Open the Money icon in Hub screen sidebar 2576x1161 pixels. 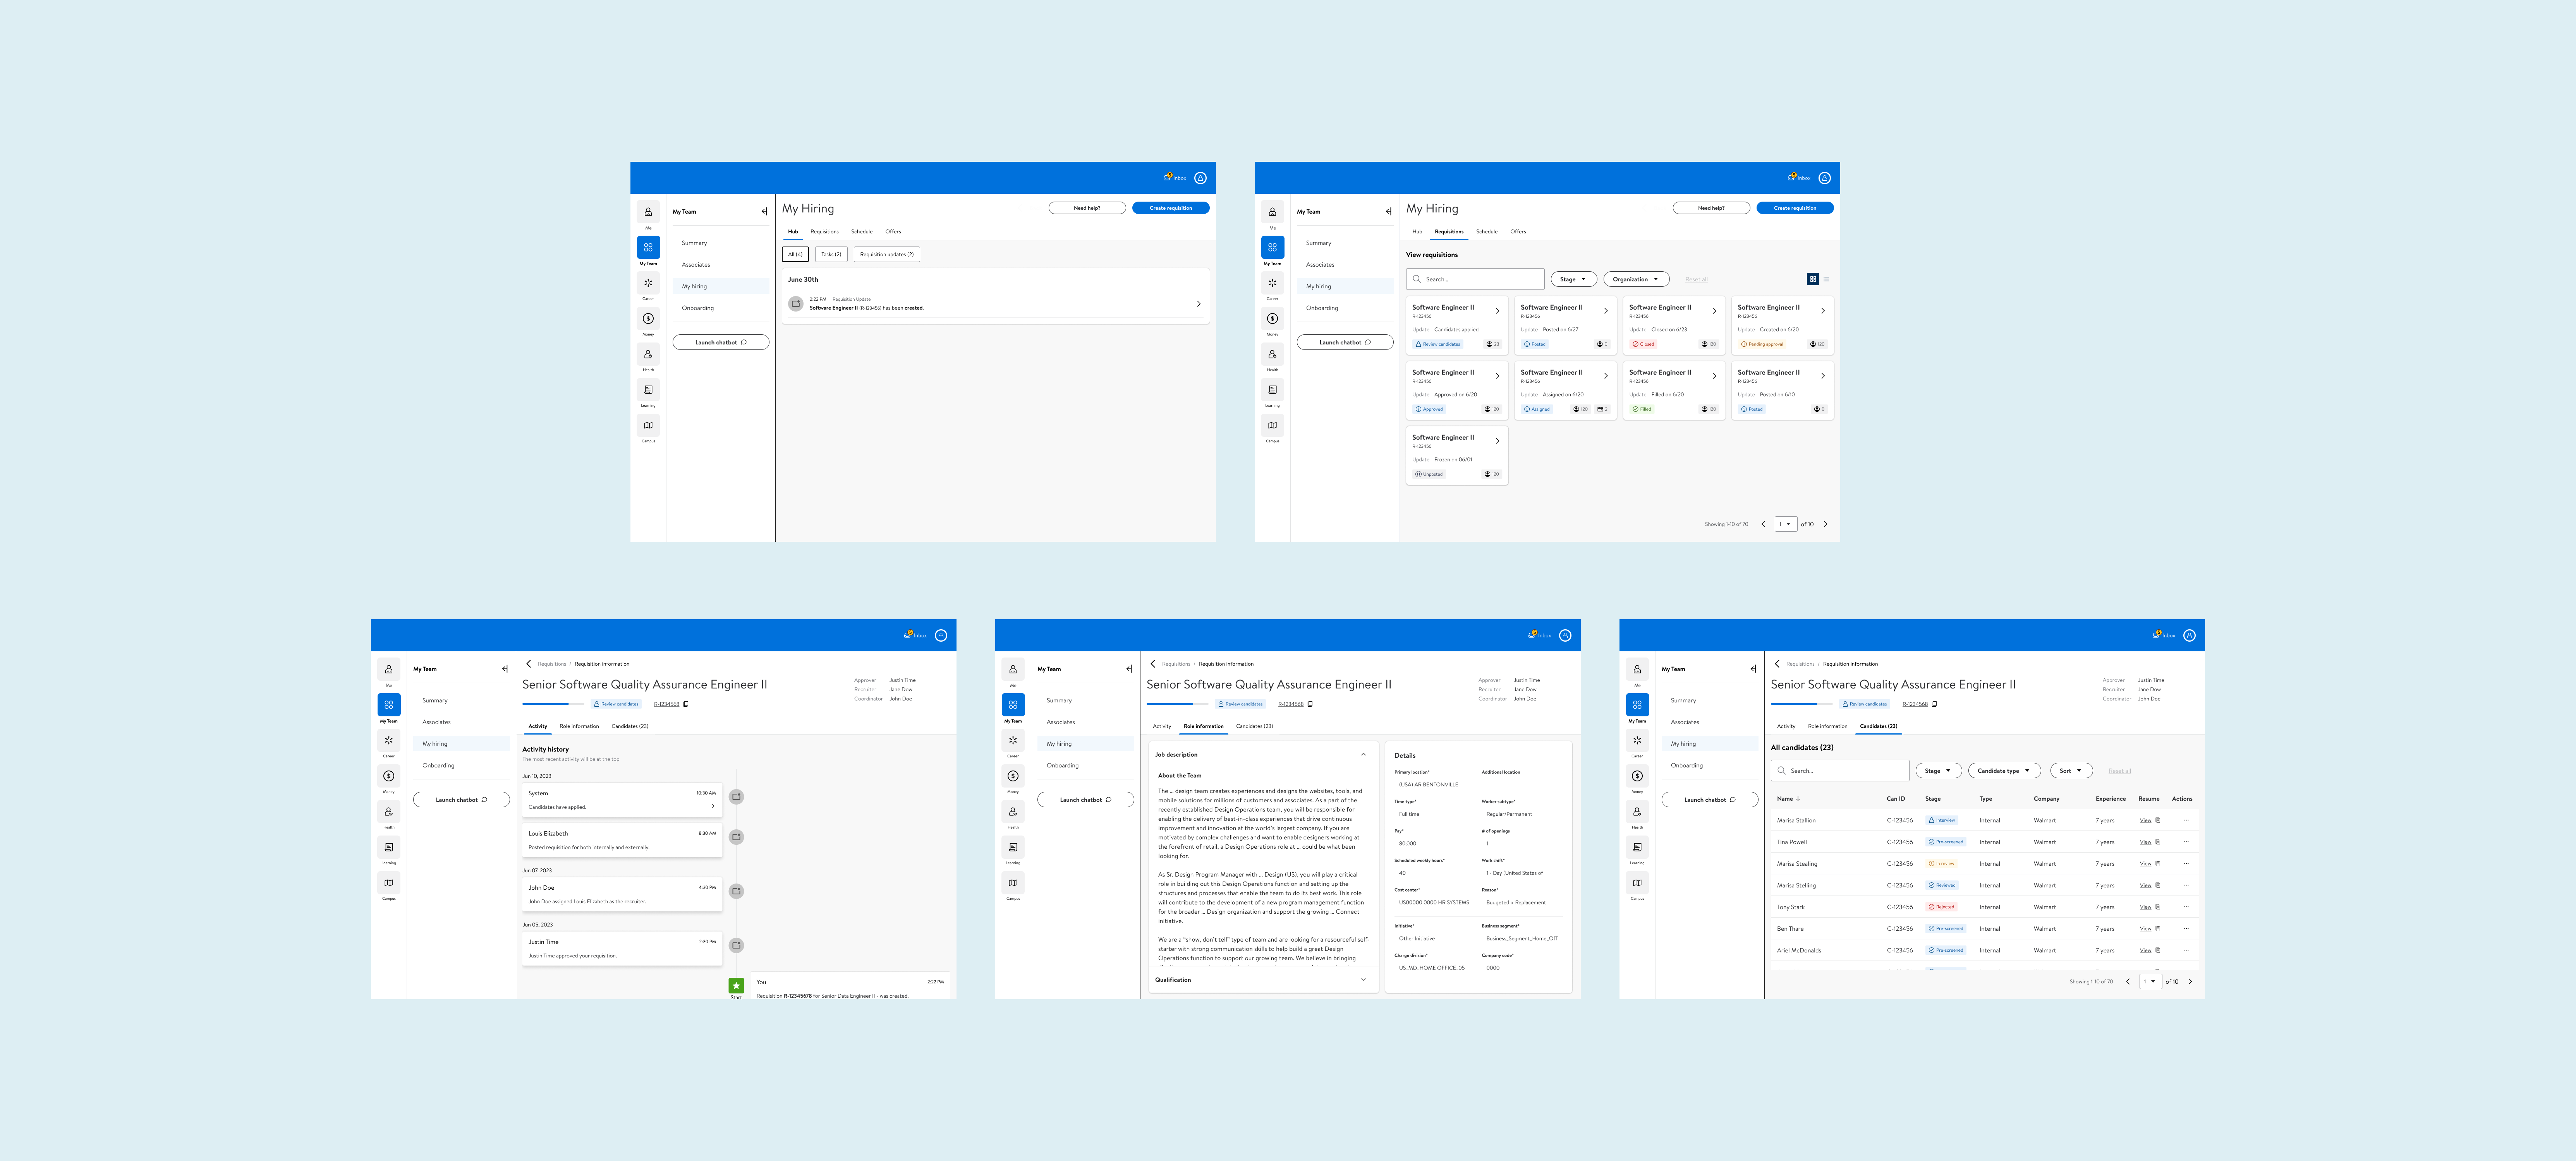pyautogui.click(x=648, y=319)
